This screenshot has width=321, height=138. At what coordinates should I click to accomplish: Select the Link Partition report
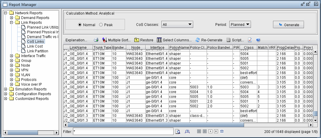[x=37, y=51]
